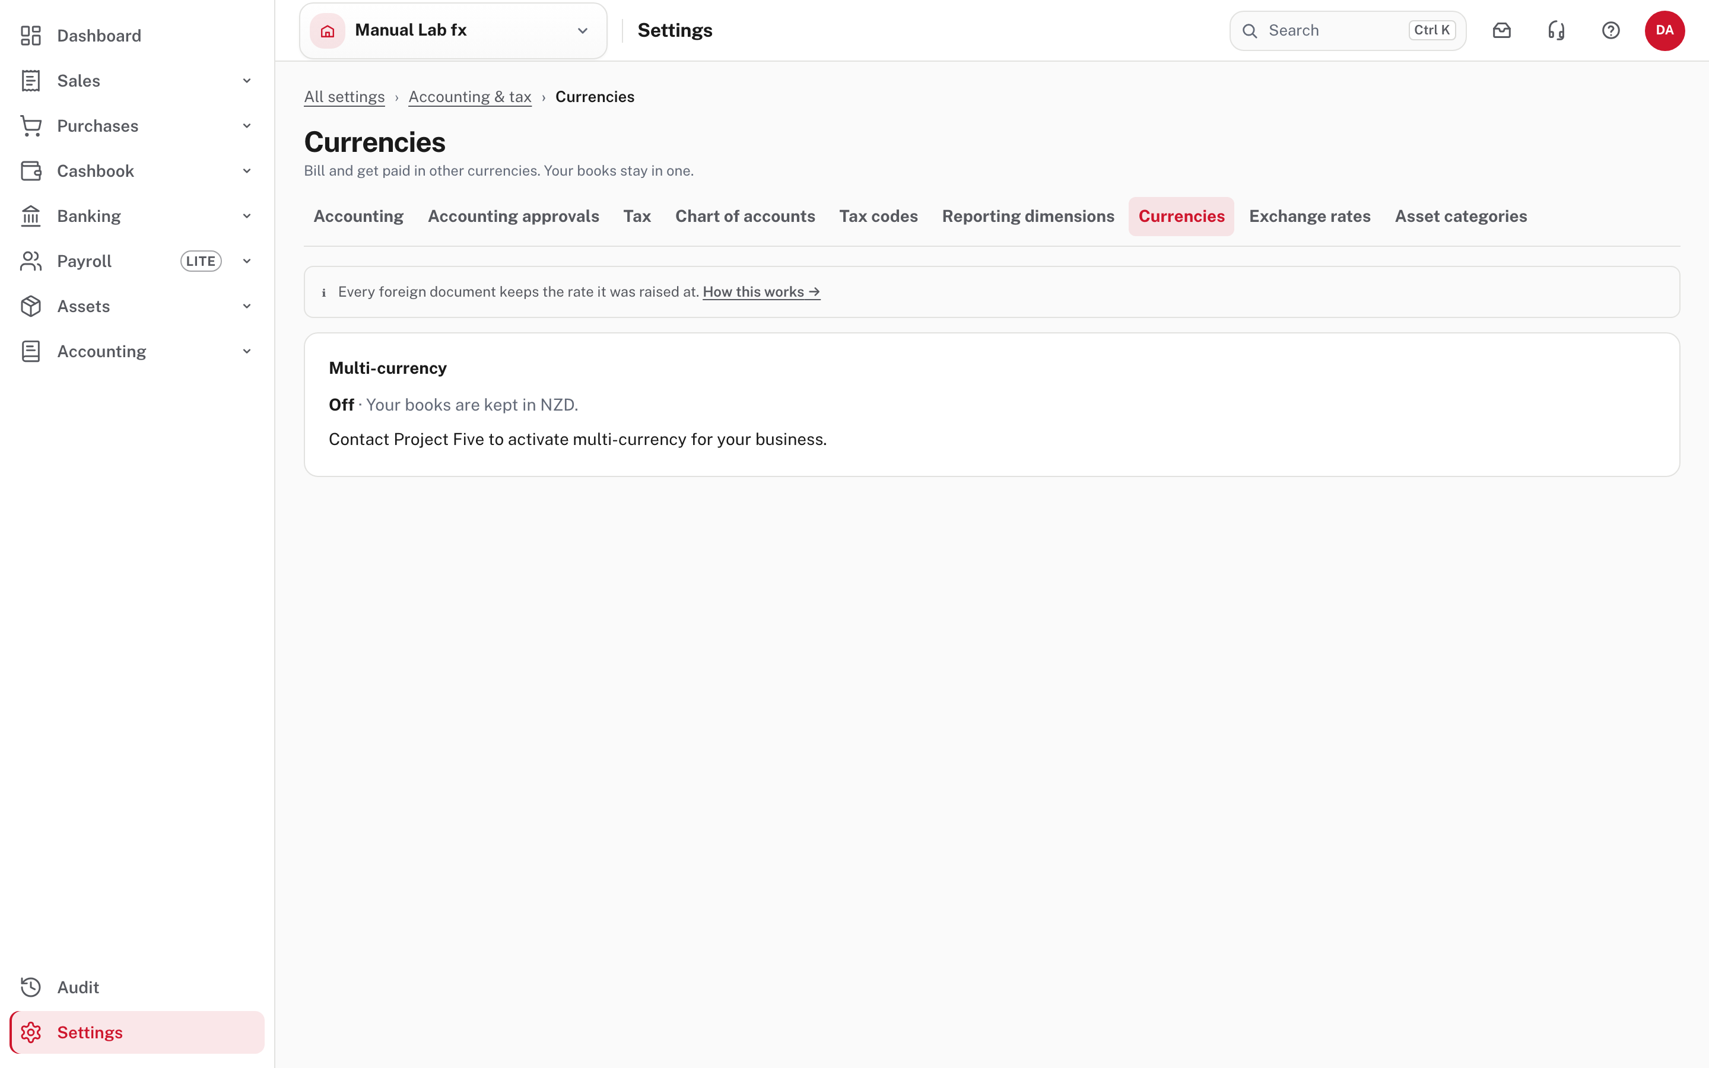This screenshot has width=1709, height=1068.
Task: Click the Purchases cart icon
Action: (x=30, y=126)
